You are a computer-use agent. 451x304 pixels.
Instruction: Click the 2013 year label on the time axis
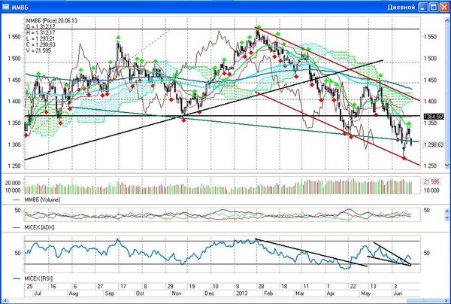click(241, 293)
